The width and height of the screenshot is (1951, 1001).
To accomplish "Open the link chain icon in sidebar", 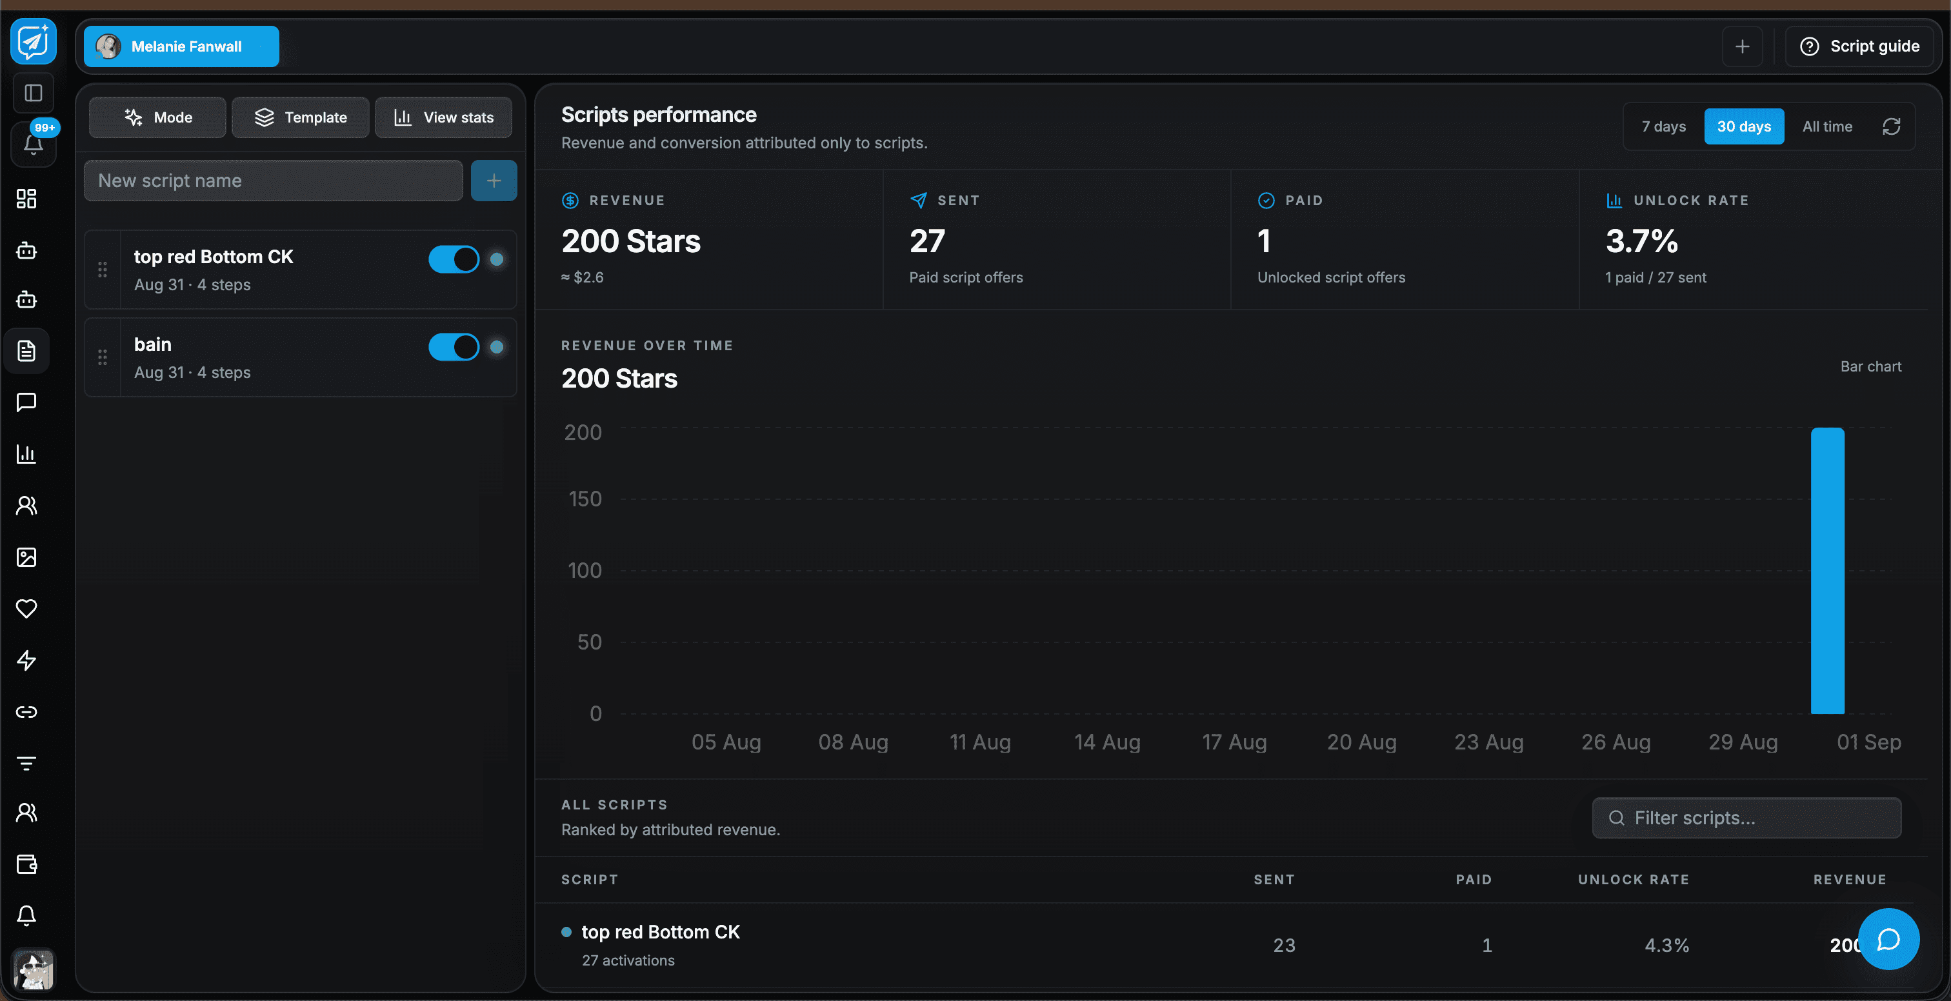I will [26, 712].
